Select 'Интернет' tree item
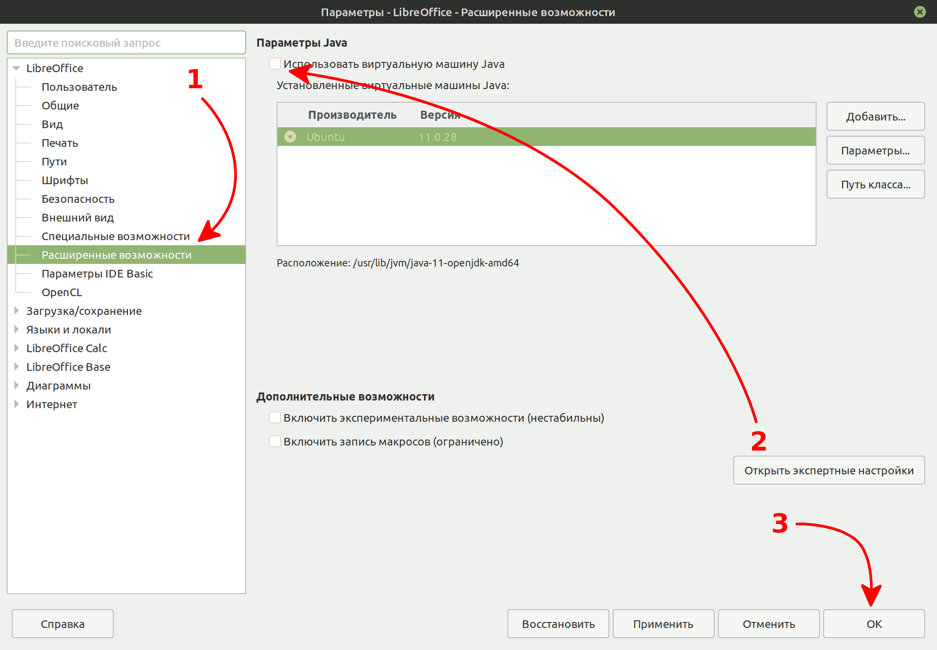Viewport: 937px width, 650px height. [52, 404]
